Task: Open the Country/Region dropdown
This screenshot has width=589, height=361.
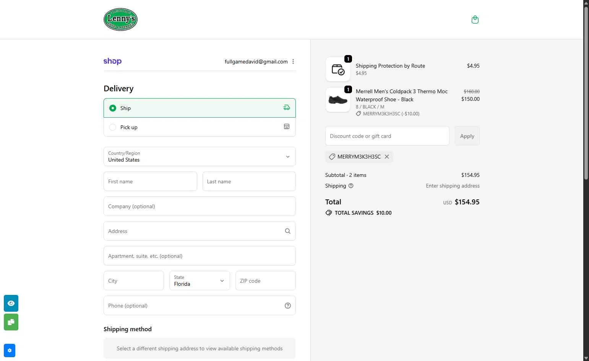Action: [200, 157]
